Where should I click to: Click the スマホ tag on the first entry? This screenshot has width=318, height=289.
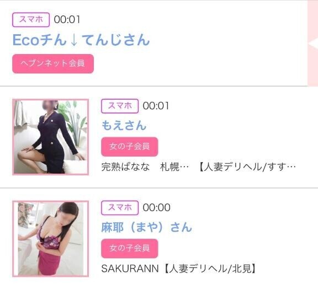[x=31, y=20]
